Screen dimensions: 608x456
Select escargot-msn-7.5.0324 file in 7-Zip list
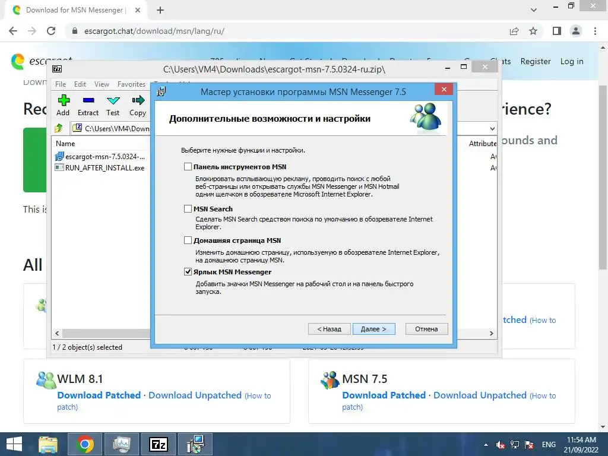[100, 157]
